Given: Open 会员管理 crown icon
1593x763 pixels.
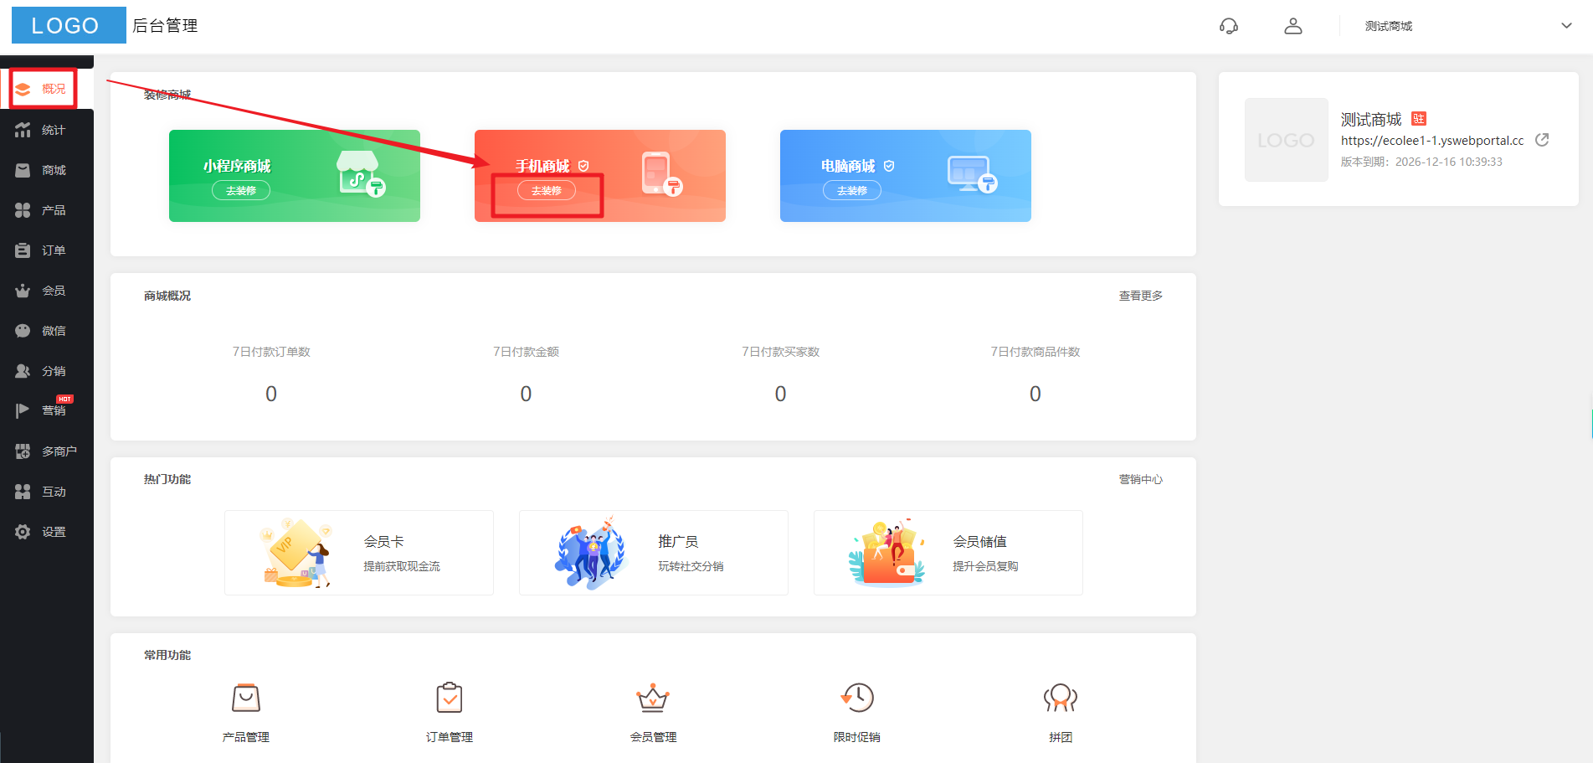Looking at the screenshot, I should tap(653, 698).
